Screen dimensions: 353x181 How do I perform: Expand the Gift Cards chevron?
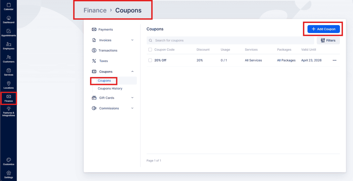132,98
